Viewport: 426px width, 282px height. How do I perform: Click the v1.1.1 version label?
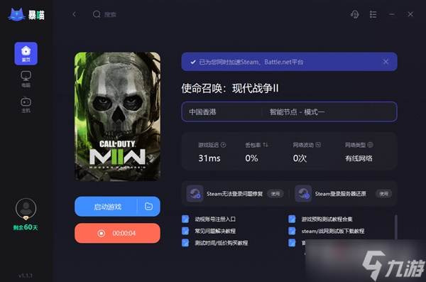[26, 276]
